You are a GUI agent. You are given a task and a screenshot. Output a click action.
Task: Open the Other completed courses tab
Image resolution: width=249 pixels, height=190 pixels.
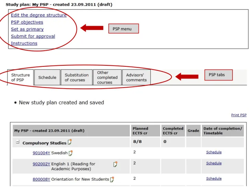pos(107,77)
